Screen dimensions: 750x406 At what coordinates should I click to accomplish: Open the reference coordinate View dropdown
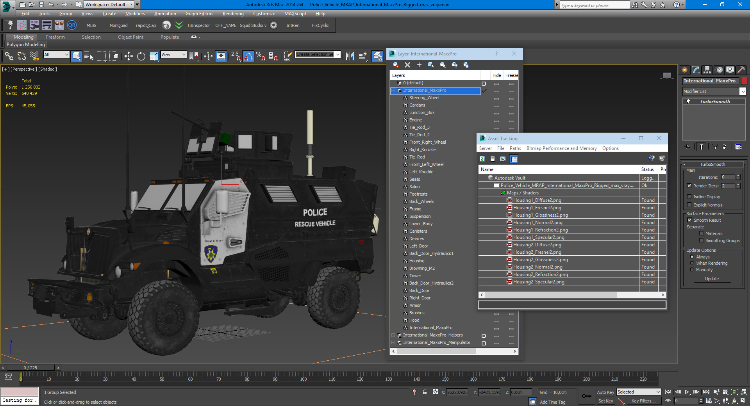(173, 55)
